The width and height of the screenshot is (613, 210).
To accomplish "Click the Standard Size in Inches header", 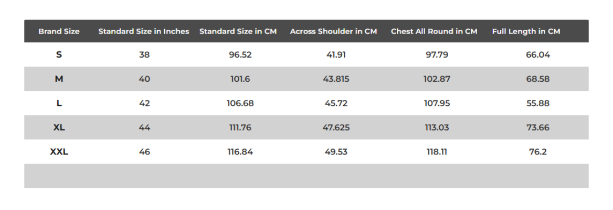I will (x=144, y=31).
